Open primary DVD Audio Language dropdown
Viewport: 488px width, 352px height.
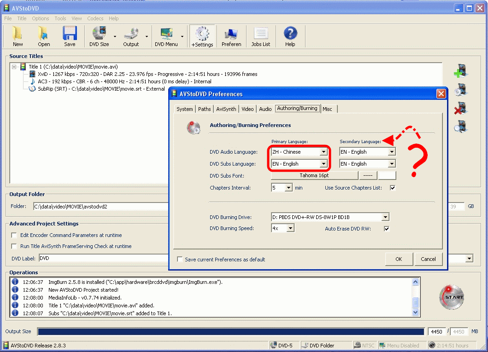(323, 151)
